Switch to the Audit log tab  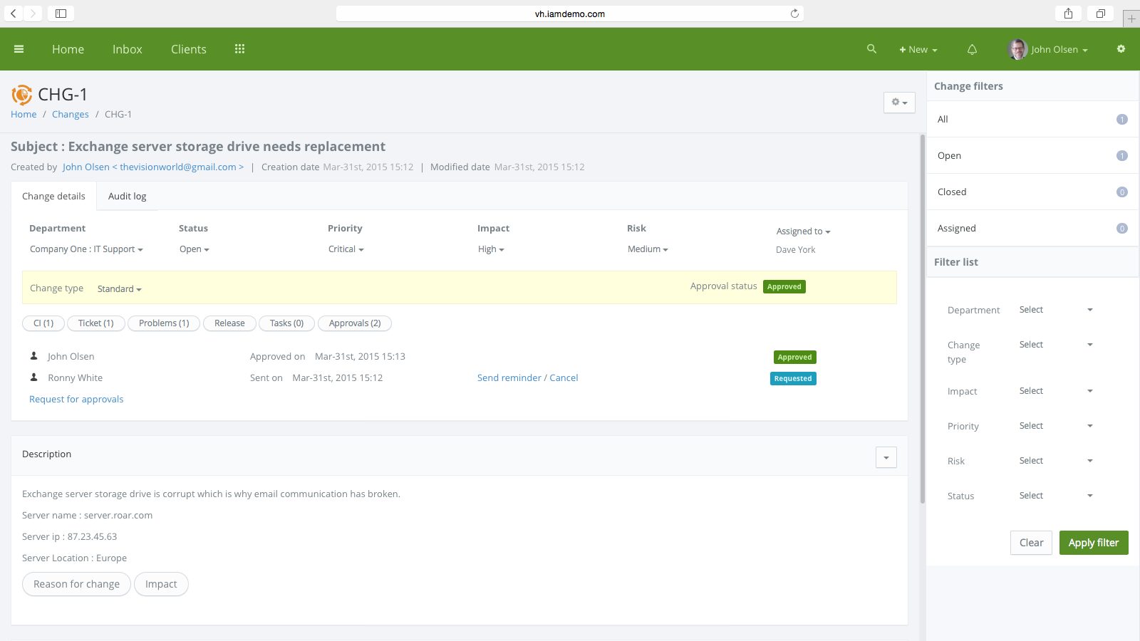coord(127,196)
